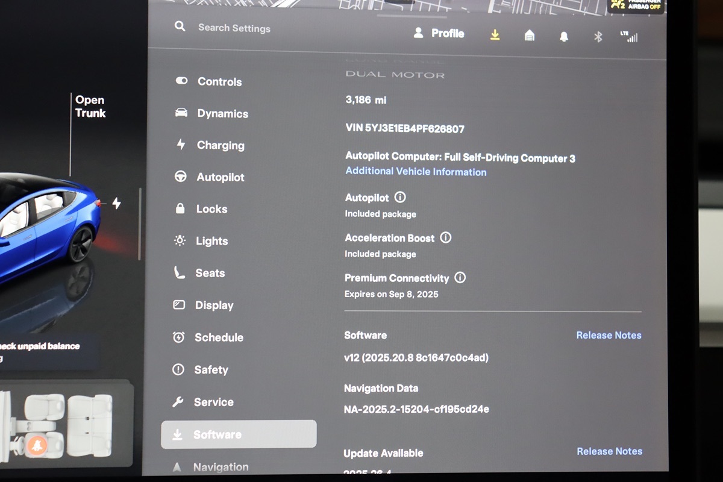
Task: Open Autopilot package info icon
Action: pos(400,197)
